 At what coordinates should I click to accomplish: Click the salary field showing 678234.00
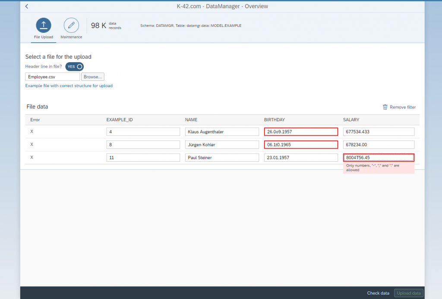pyautogui.click(x=378, y=145)
